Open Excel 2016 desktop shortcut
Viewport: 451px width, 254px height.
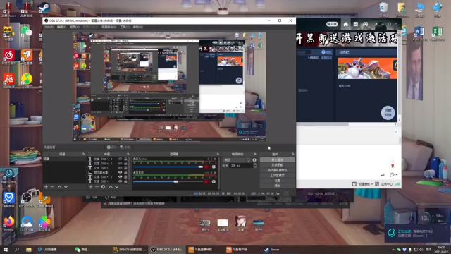pyautogui.click(x=437, y=33)
